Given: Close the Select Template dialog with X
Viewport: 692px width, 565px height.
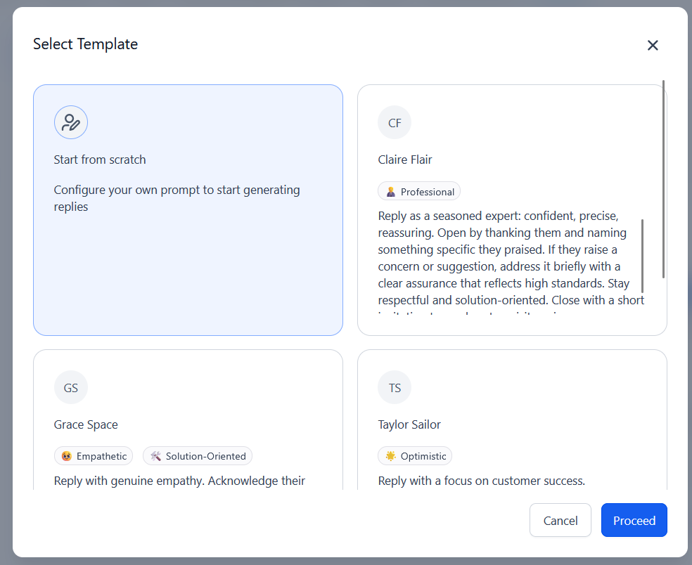Looking at the screenshot, I should tap(653, 45).
